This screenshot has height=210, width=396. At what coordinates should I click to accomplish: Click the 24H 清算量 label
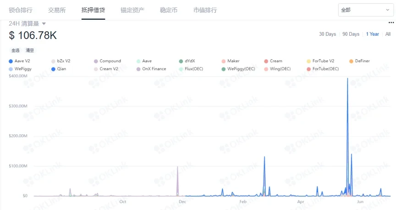click(24, 24)
